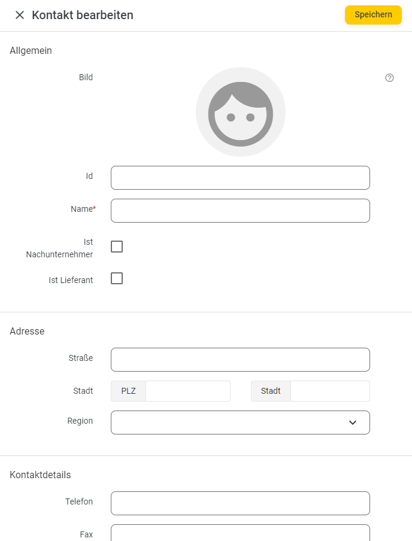Focus the Id input field
This screenshot has height=541, width=412.
(x=240, y=178)
